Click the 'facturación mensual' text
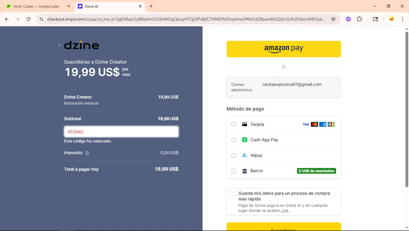This screenshot has height=231, width=409. click(x=81, y=103)
